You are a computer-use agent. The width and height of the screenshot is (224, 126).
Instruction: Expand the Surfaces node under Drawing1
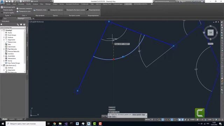(x=4, y=37)
